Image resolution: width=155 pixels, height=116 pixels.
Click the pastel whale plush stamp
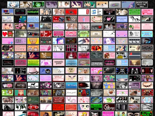pyautogui.click(x=33, y=78)
